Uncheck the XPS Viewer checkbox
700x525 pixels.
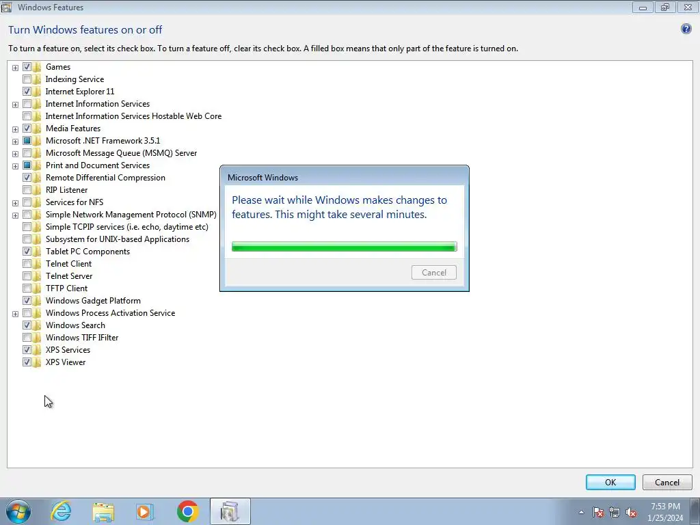27,362
